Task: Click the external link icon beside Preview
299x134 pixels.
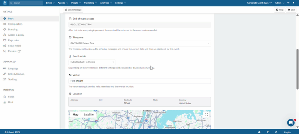Action: point(19,51)
